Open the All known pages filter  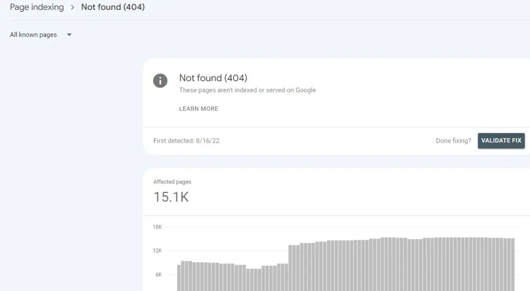[33, 35]
